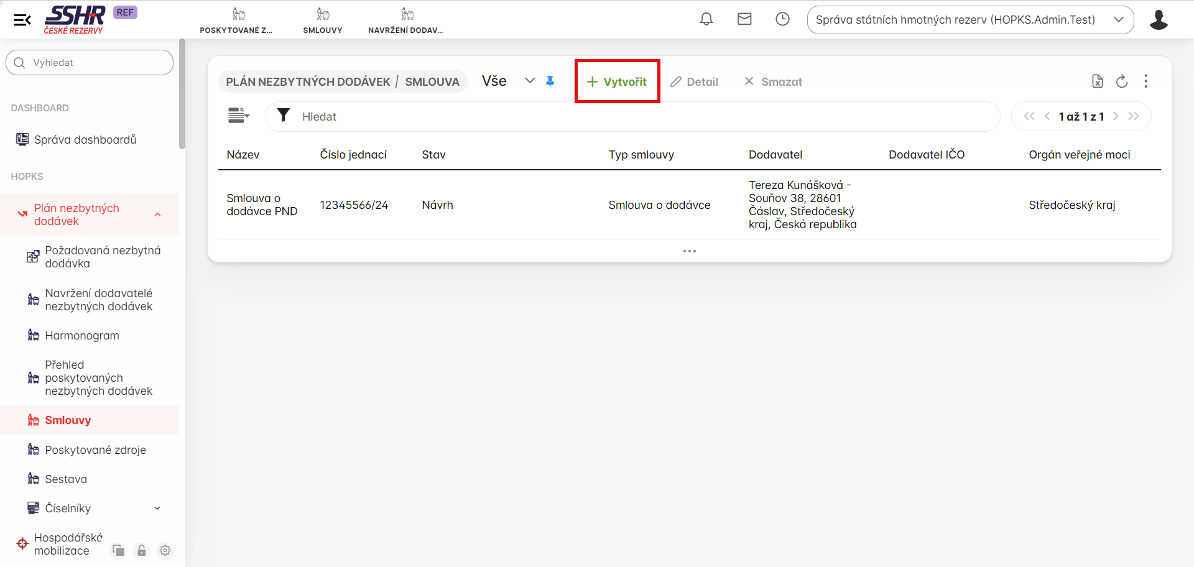Open the Smlouvy top shortcut
1194x567 pixels.
tap(322, 20)
